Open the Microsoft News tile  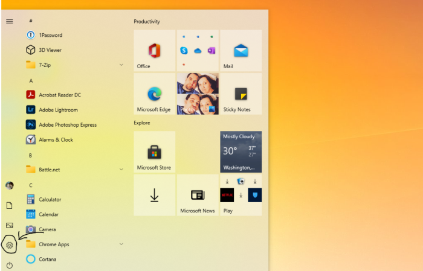(x=198, y=195)
